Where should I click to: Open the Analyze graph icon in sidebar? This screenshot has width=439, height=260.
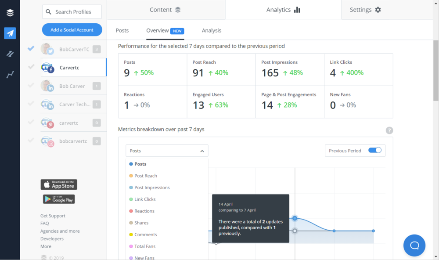[x=10, y=74]
